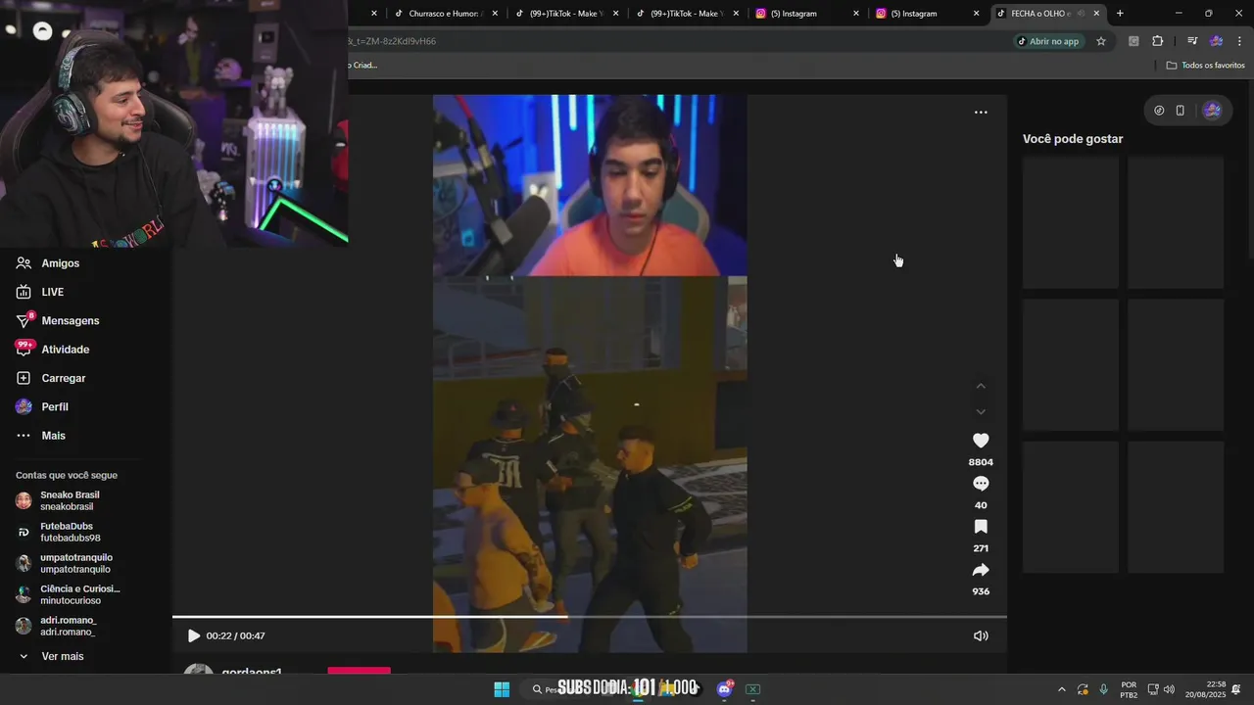Open the LIVE section in sidebar

tap(52, 292)
